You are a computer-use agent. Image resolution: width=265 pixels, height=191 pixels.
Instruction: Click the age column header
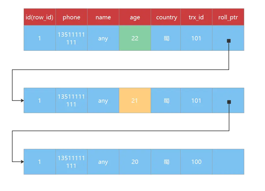pyautogui.click(x=135, y=17)
